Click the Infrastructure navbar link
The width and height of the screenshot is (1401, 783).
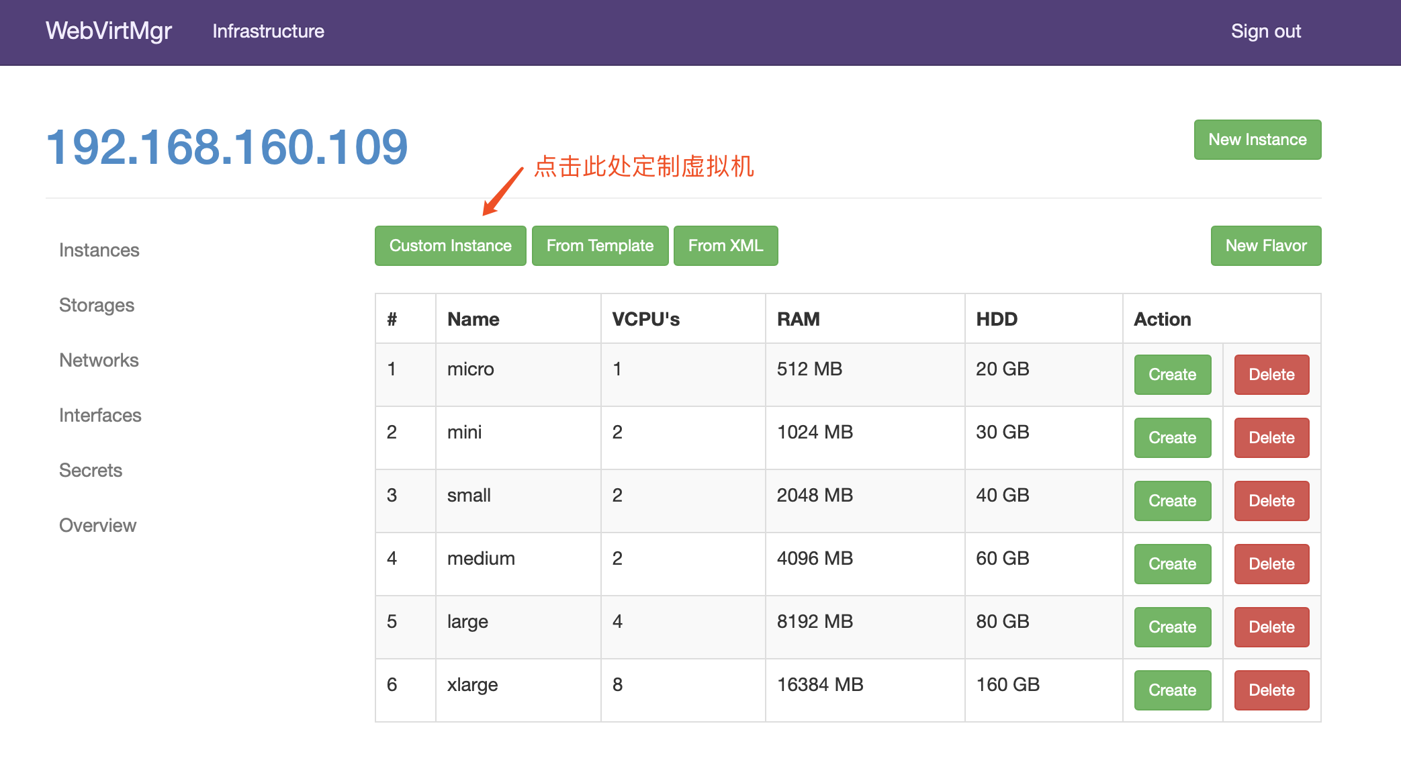pos(268,31)
